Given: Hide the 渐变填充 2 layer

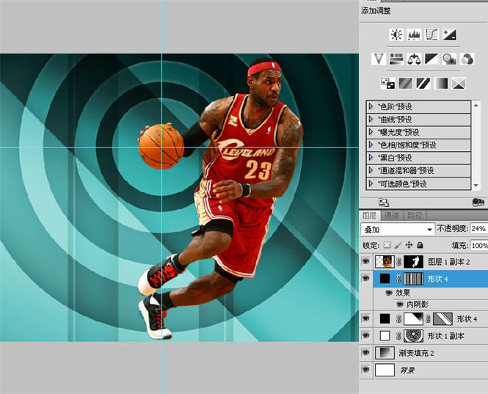Looking at the screenshot, I should 365,353.
